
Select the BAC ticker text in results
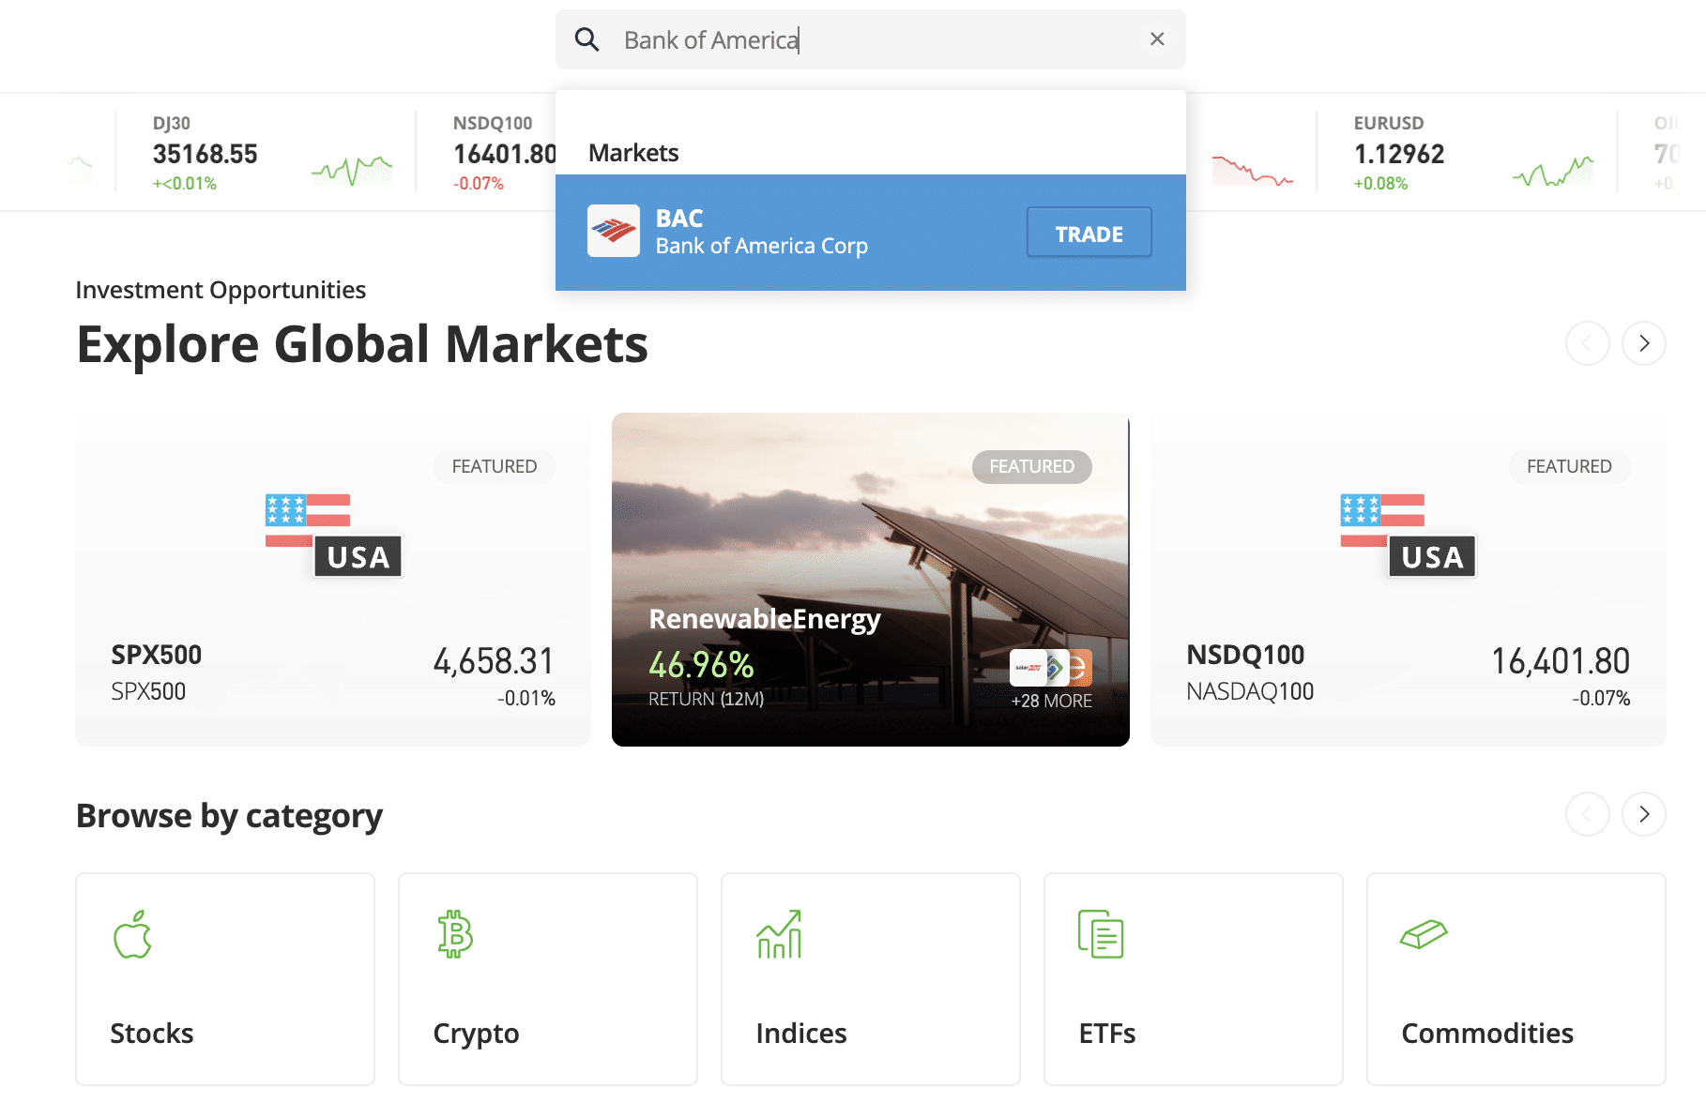click(679, 219)
